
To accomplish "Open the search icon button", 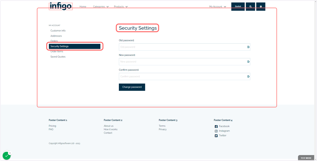I will click(250, 7).
